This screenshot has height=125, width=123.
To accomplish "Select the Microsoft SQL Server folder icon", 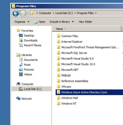I will 58,53.
